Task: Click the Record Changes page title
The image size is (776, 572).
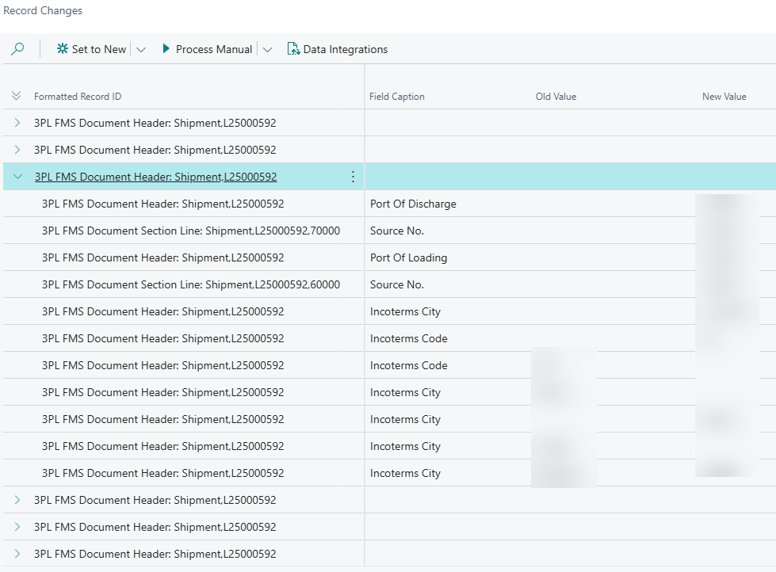Action: pyautogui.click(x=43, y=10)
